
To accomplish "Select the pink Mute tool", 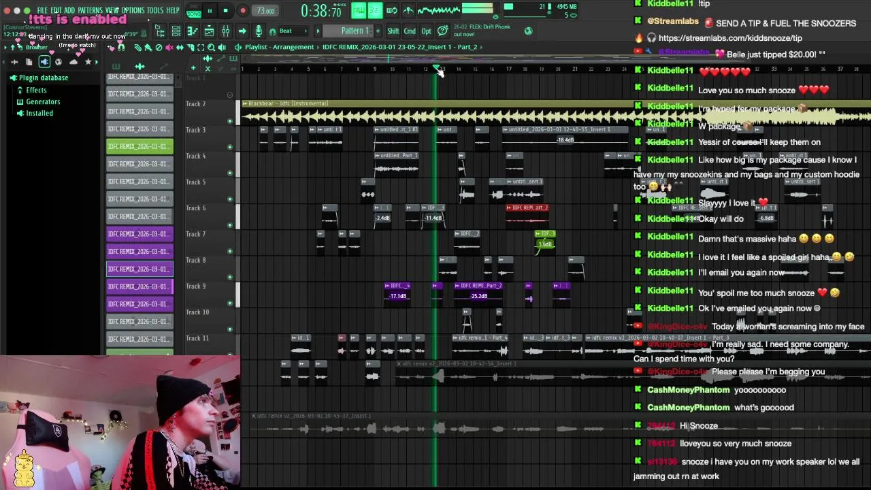I will pyautogui.click(x=169, y=48).
